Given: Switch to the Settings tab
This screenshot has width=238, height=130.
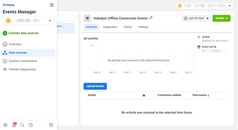Looking at the screenshot, I should [143, 27].
